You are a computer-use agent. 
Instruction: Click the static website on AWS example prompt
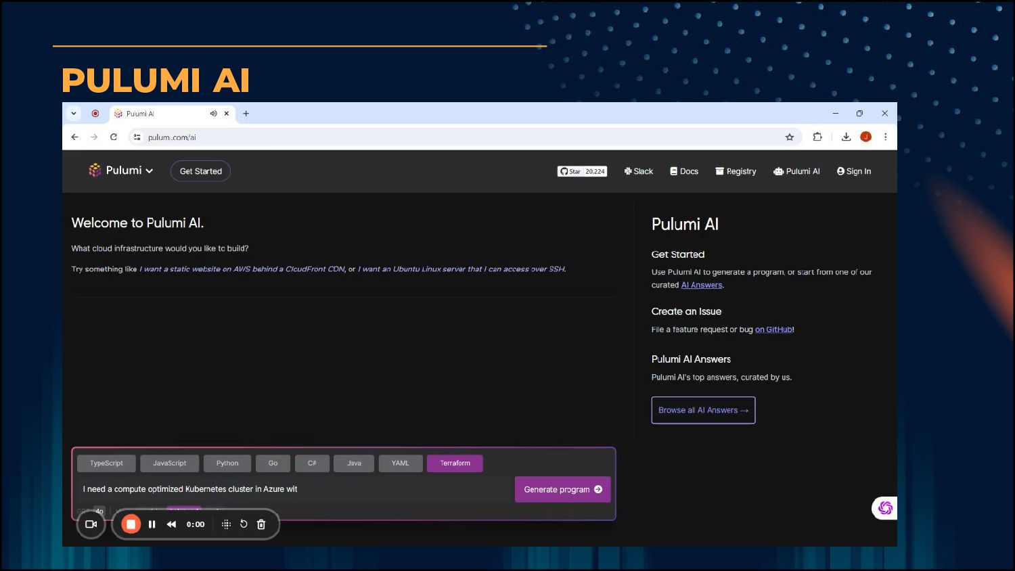(x=242, y=269)
